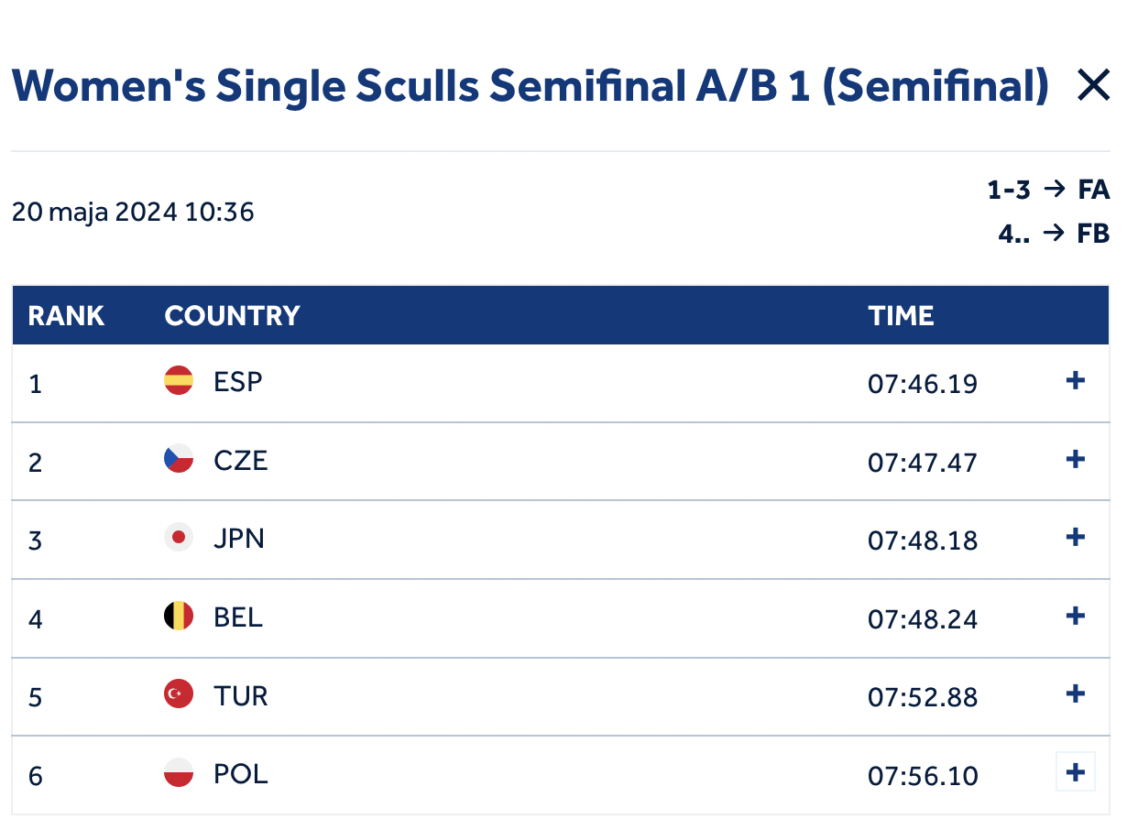Click the Belgium flag icon
The height and width of the screenshot is (830, 1127).
point(179,617)
